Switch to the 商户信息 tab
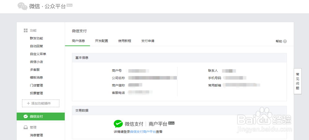This screenshot has height=140, width=309. pyautogui.click(x=78, y=41)
